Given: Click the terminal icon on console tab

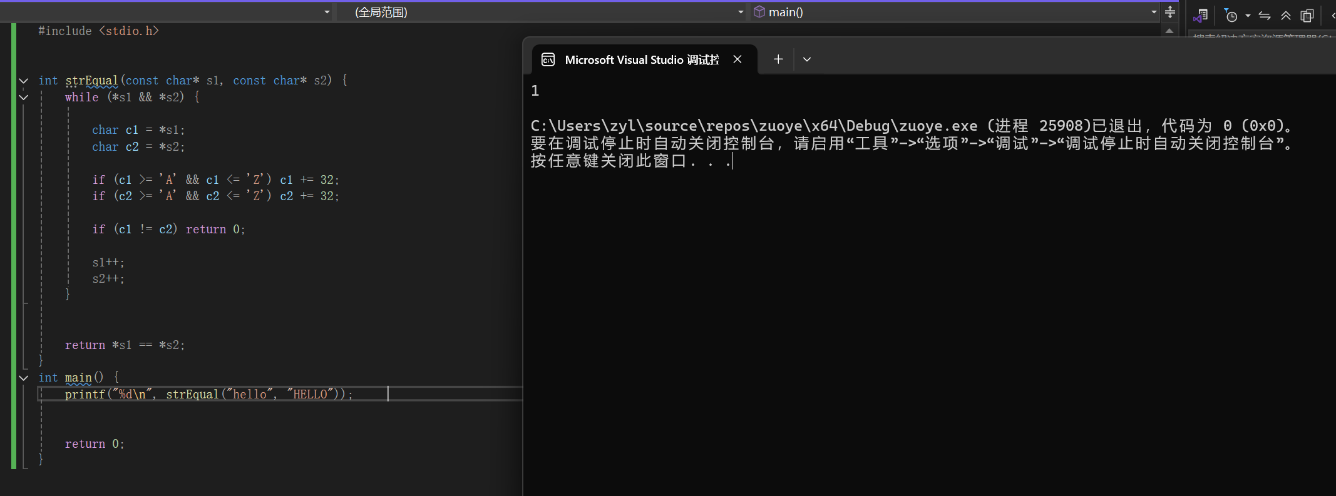Looking at the screenshot, I should coord(548,59).
